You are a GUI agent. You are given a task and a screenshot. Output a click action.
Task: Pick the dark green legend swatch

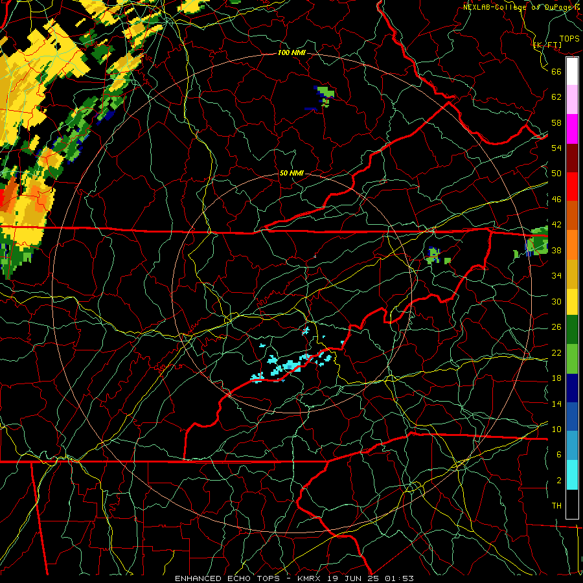[572, 330]
